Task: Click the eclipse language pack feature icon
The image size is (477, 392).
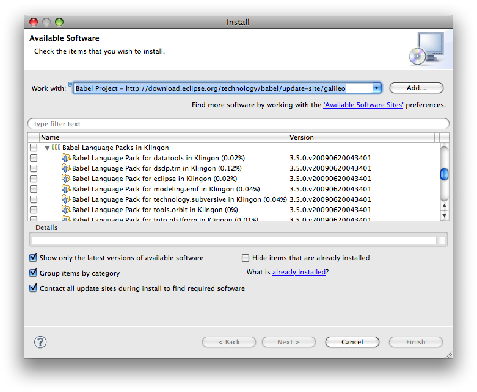Action: (x=66, y=179)
